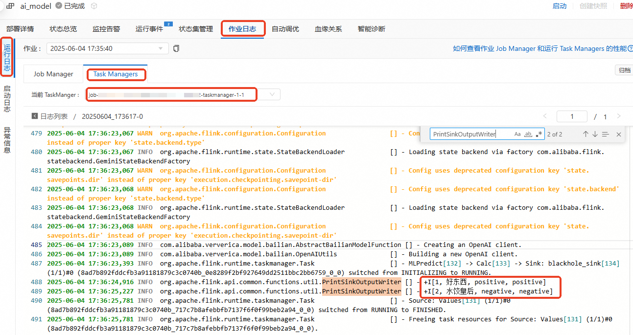
Task: Open the 自动调优 tab
Action: coord(285,29)
